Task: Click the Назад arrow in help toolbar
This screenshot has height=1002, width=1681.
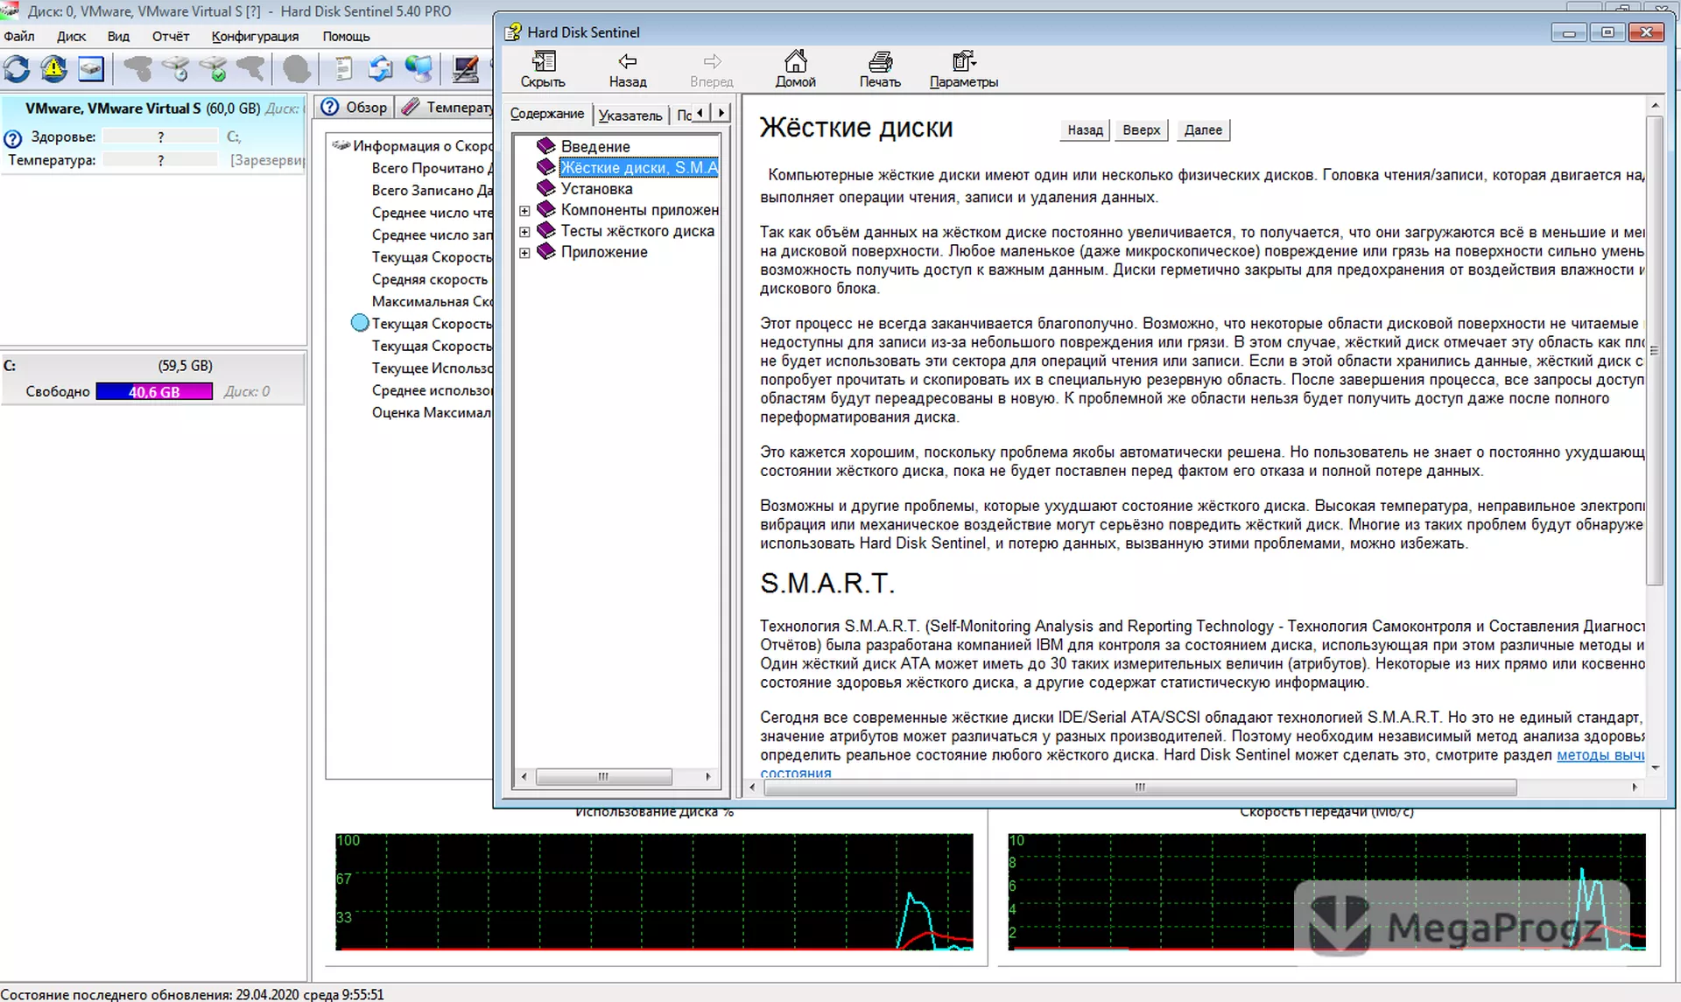Action: pyautogui.click(x=628, y=69)
